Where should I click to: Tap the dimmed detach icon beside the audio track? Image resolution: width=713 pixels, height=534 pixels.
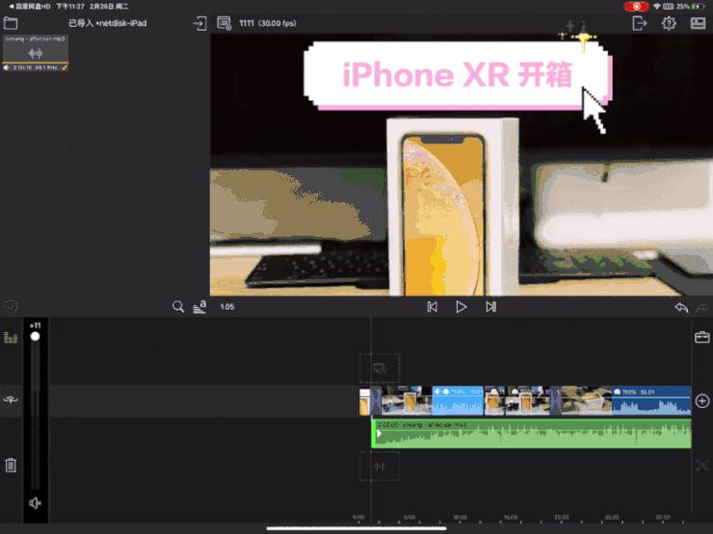point(702,465)
